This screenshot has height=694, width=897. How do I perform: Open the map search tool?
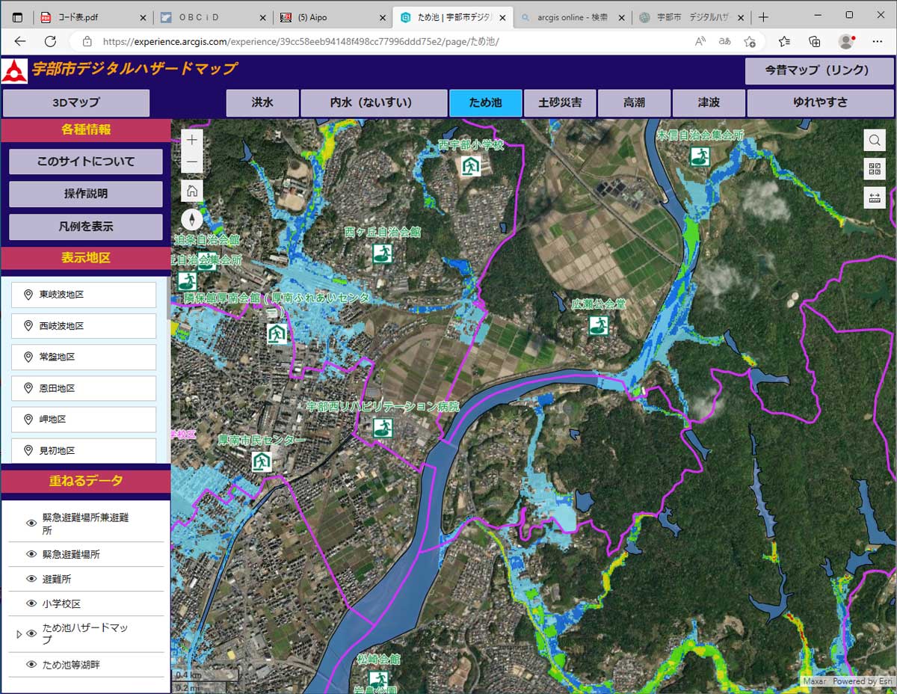(x=874, y=140)
